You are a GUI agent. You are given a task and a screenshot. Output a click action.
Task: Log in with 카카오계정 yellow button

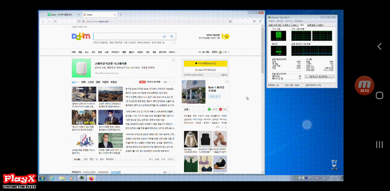tap(205, 64)
